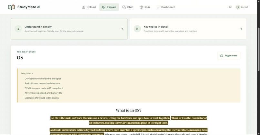Click the upload arrow icon
This screenshot has height=135, width=260.
click(x=84, y=7)
